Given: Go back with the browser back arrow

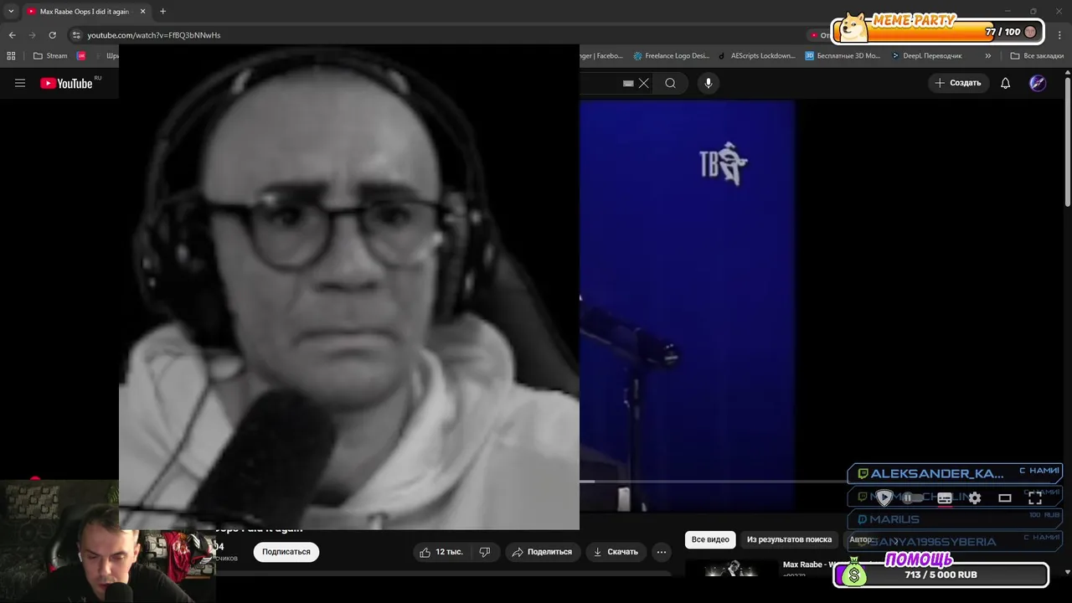Looking at the screenshot, I should click(12, 35).
